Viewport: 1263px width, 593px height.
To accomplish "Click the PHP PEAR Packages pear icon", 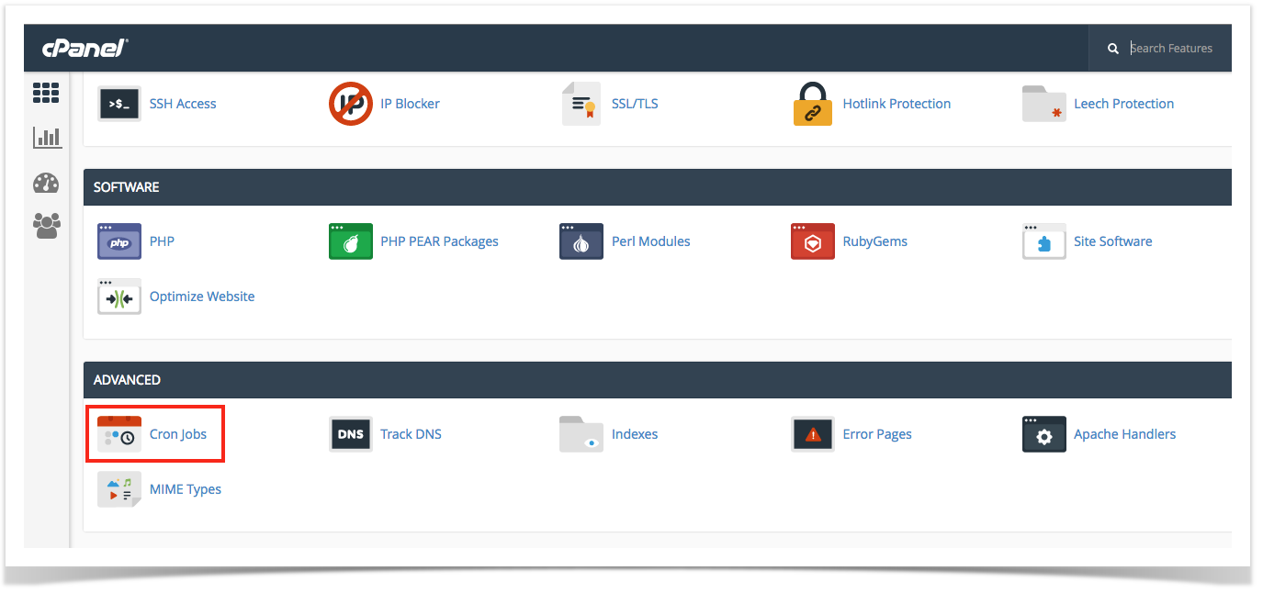I will pyautogui.click(x=351, y=241).
